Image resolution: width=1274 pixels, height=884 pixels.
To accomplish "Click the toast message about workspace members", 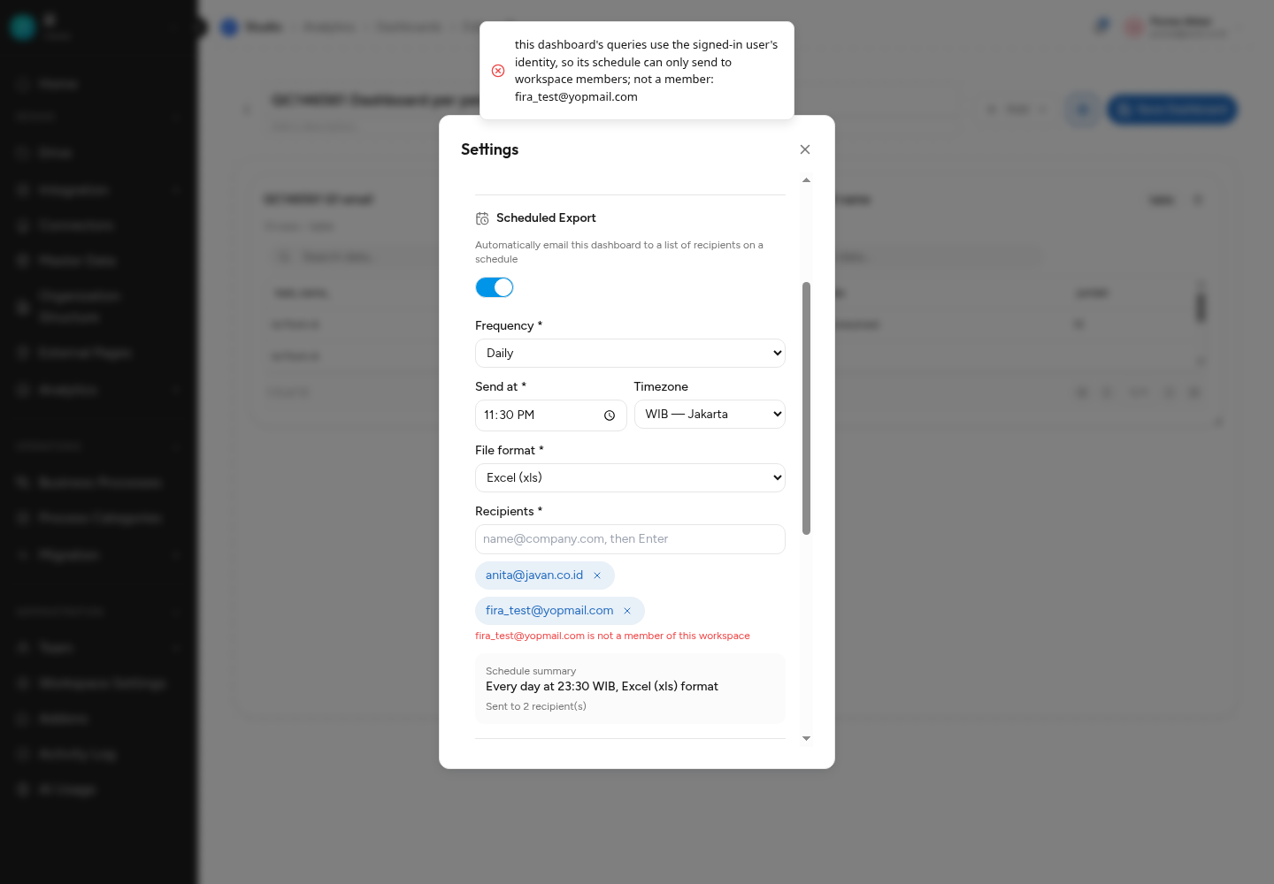I will pos(647,71).
